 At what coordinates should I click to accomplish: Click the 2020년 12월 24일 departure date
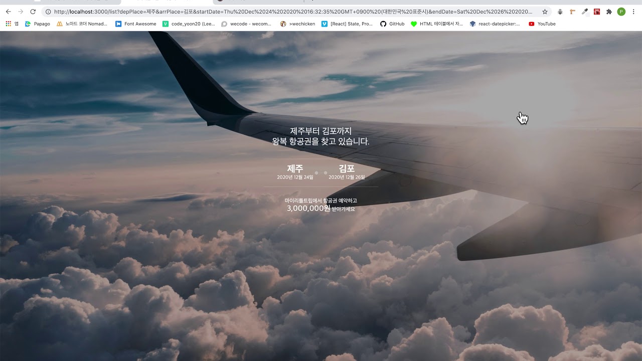pyautogui.click(x=295, y=177)
